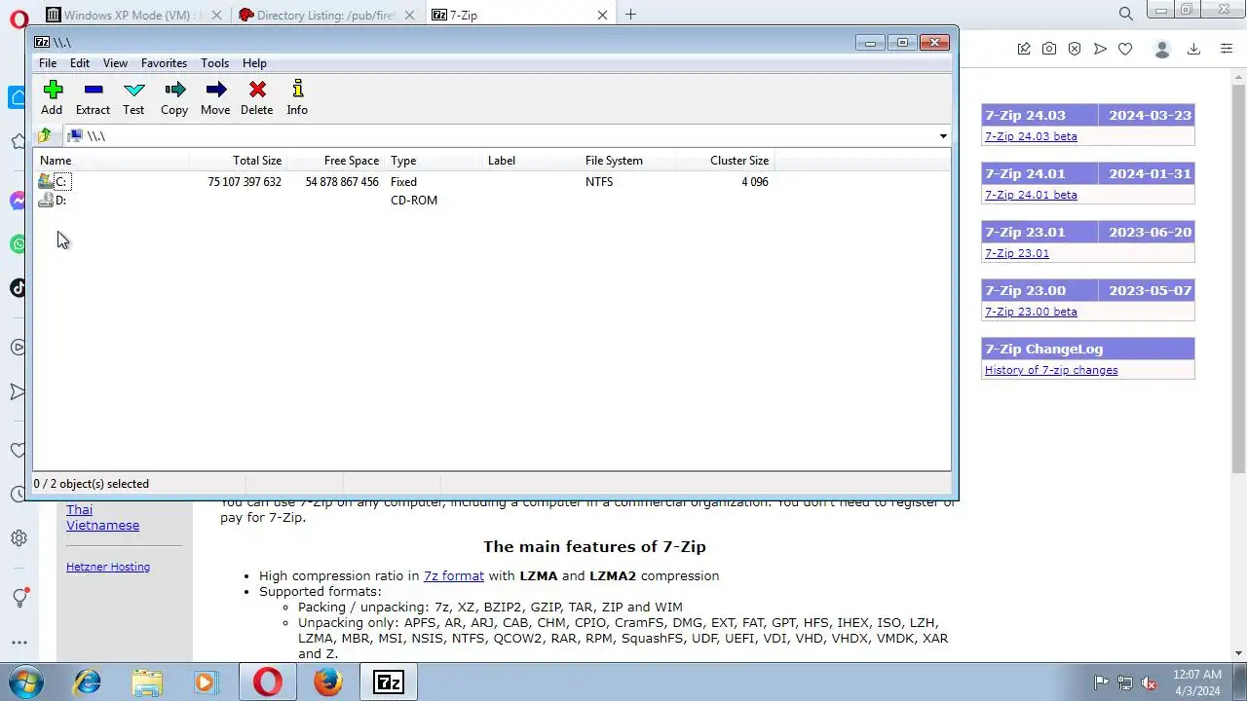
Task: Click the Vietnamese language link
Action: 102,525
